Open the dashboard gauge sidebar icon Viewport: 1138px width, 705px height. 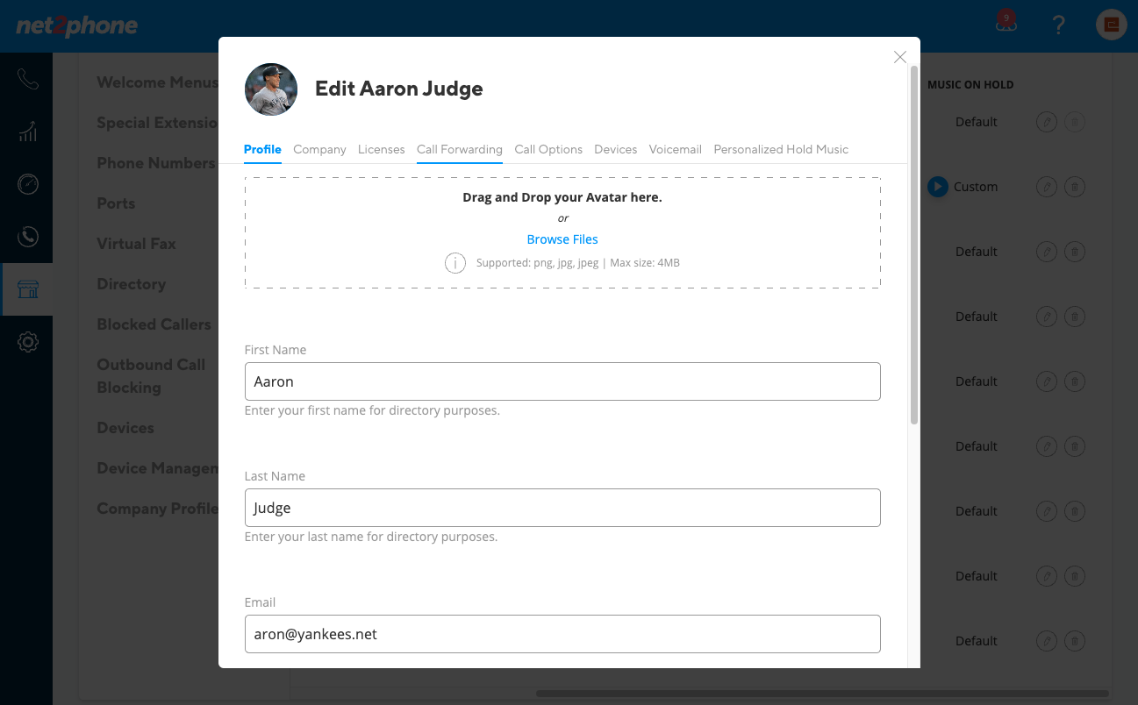(27, 184)
